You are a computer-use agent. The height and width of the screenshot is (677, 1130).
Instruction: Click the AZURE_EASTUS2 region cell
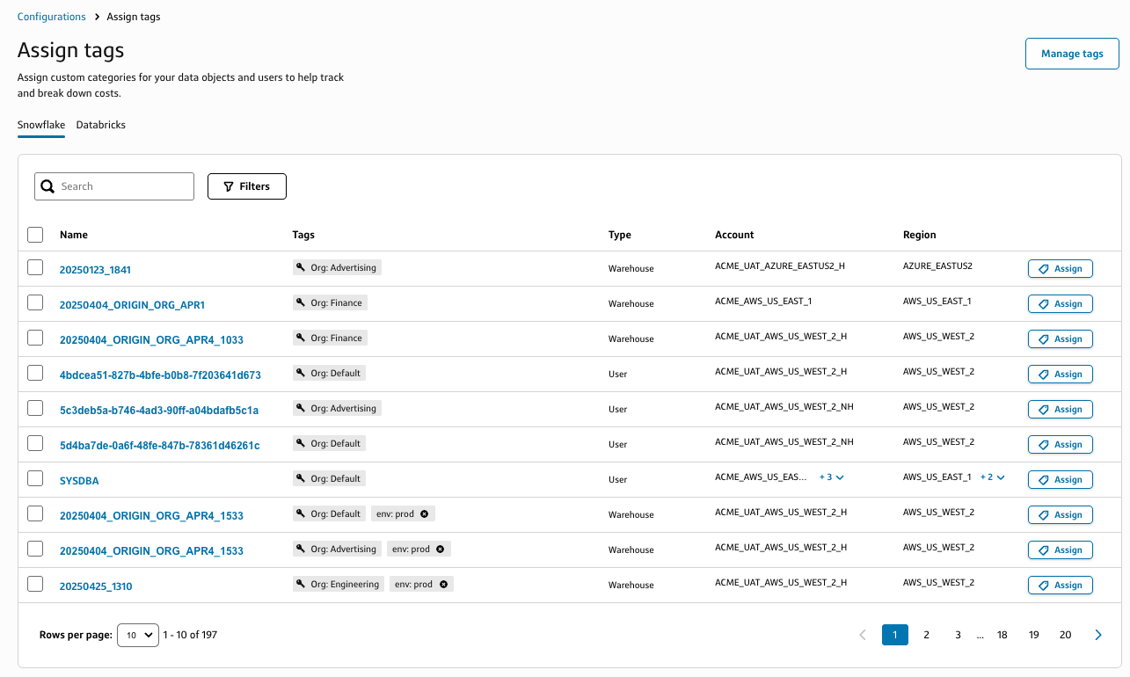[x=937, y=266]
